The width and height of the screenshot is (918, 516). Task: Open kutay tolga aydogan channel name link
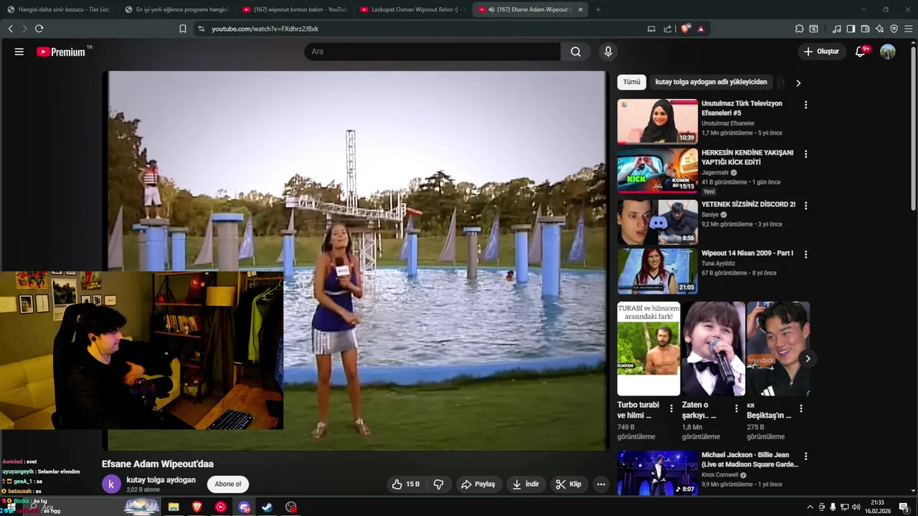click(161, 479)
